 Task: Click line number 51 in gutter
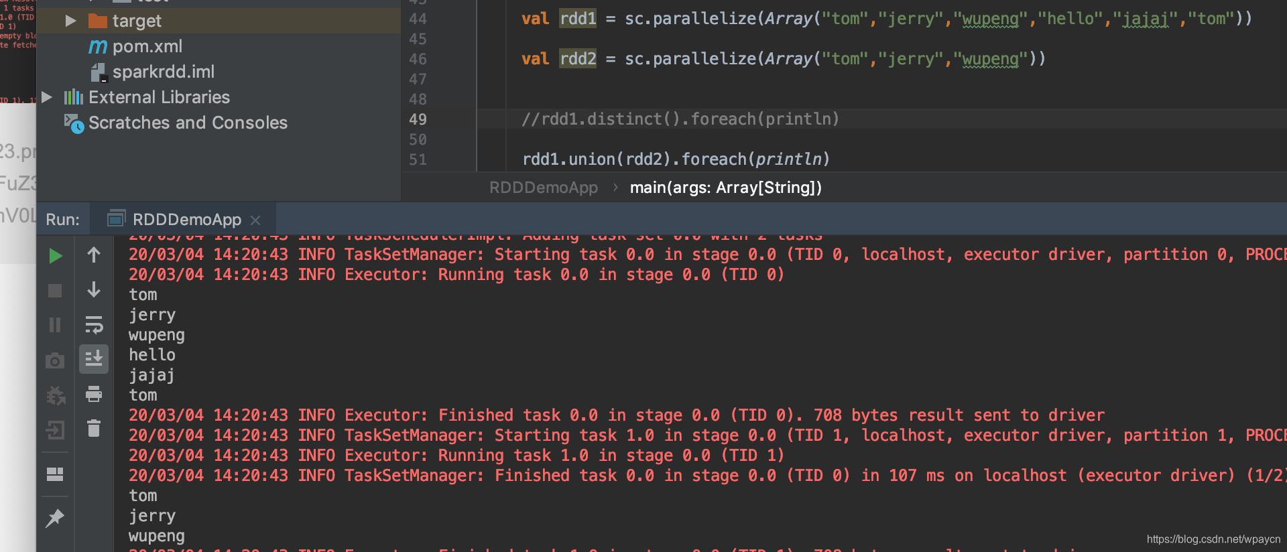(418, 159)
